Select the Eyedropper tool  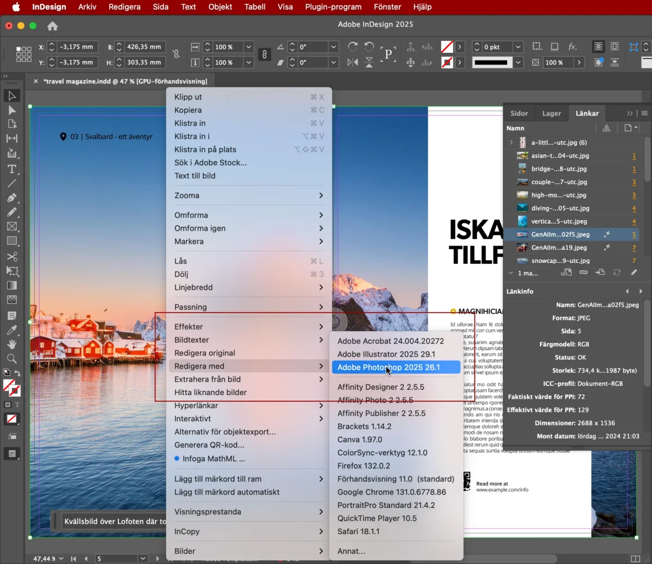[12, 330]
